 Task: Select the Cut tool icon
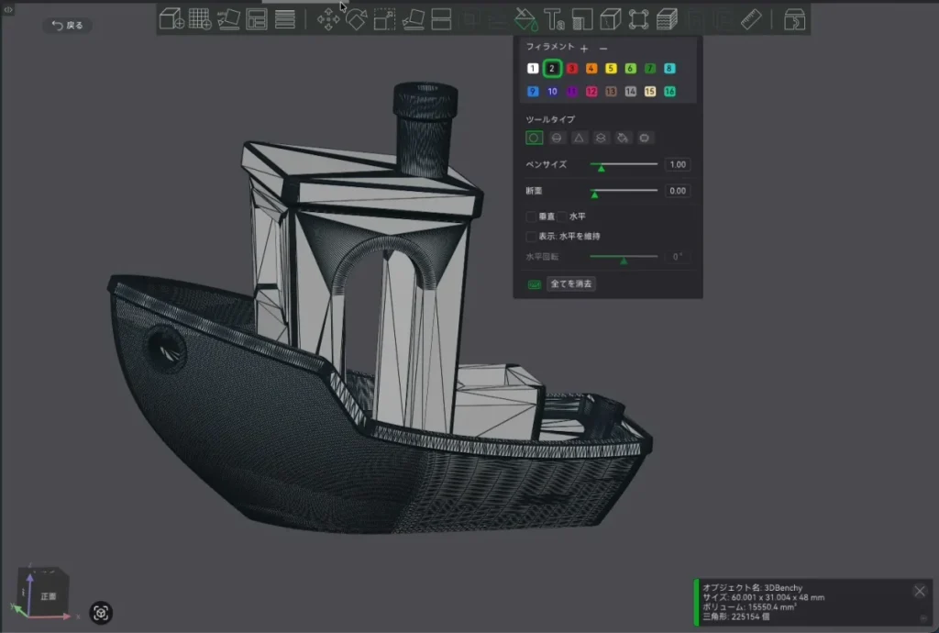(x=441, y=19)
